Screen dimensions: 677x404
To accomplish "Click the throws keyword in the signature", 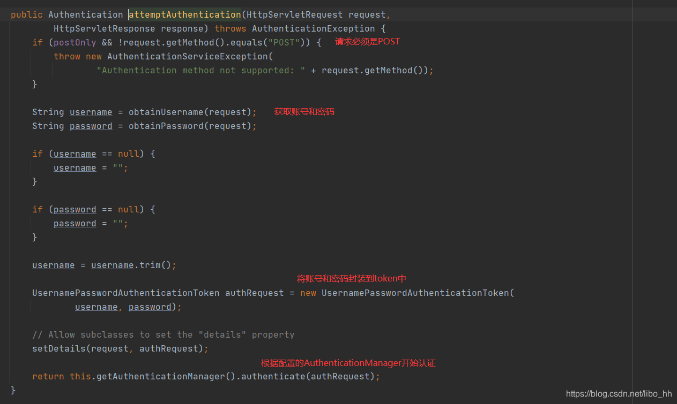I will [230, 28].
